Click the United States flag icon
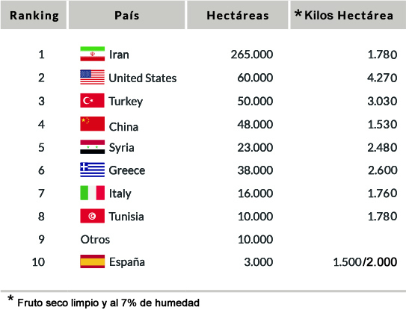Image resolution: width=406 pixels, height=310 pixels. (x=93, y=77)
